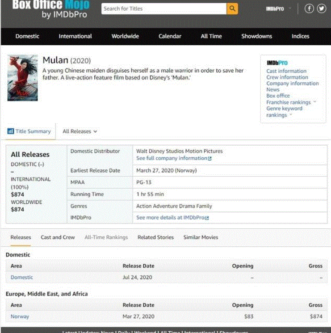This screenshot has height=333, width=331.
Task: Click the Mulan poster thumbnail
Action: [x=23, y=78]
